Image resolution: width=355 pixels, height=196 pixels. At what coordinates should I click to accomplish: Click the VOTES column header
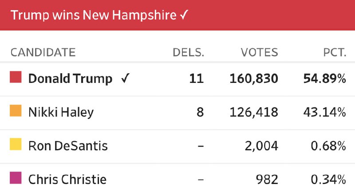pyautogui.click(x=259, y=52)
